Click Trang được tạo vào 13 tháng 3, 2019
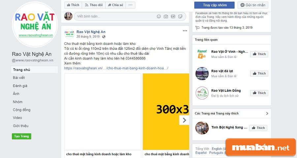The width and height of the screenshot is (297, 158). point(227,28)
